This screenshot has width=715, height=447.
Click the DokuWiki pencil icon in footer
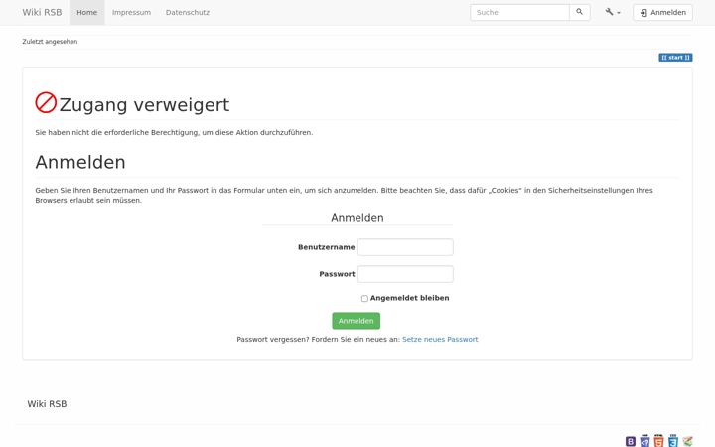click(687, 441)
